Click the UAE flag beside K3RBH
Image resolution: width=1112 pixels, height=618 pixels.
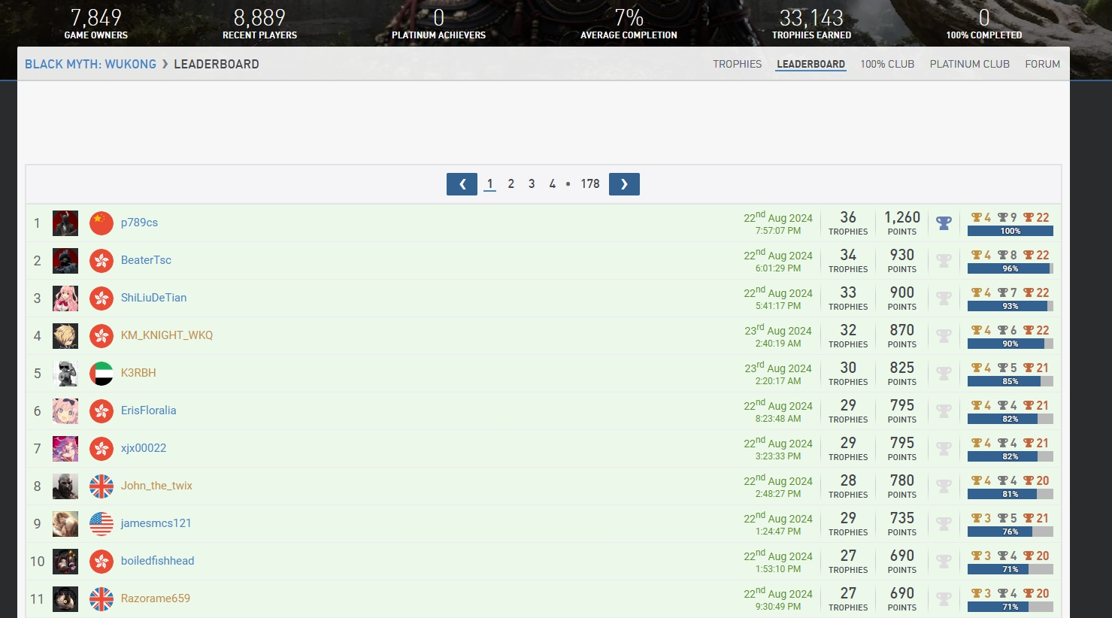click(102, 374)
